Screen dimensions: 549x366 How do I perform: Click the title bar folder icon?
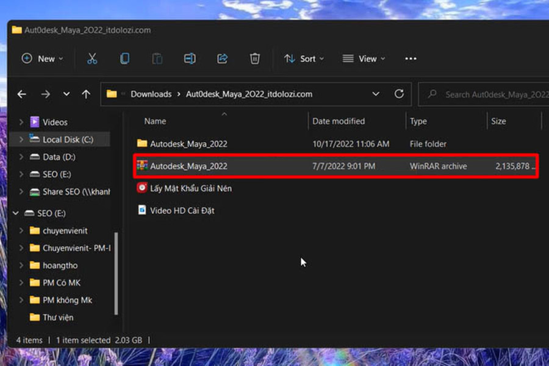point(16,30)
